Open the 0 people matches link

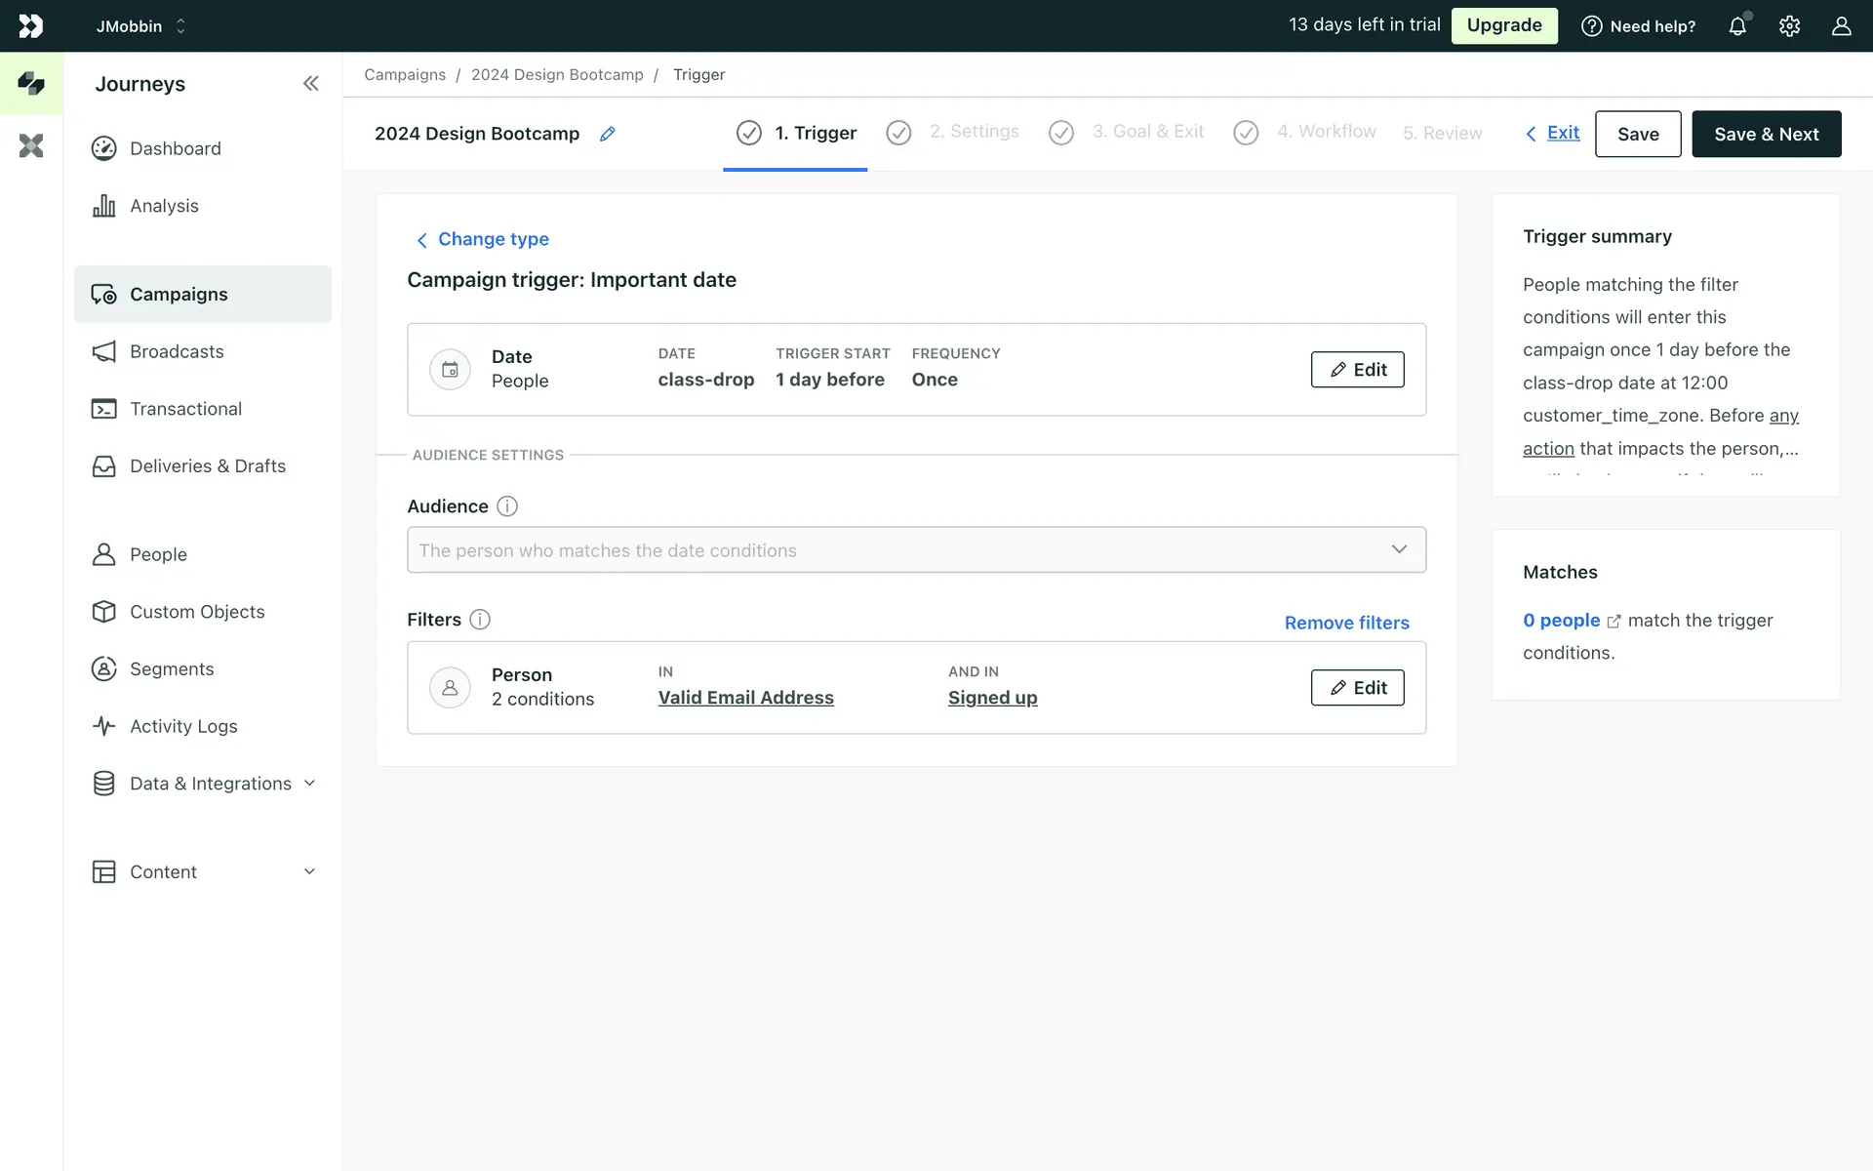pyautogui.click(x=1562, y=621)
